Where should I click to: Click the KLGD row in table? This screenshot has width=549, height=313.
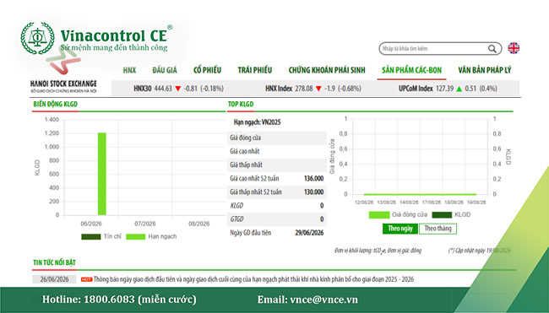click(276, 206)
